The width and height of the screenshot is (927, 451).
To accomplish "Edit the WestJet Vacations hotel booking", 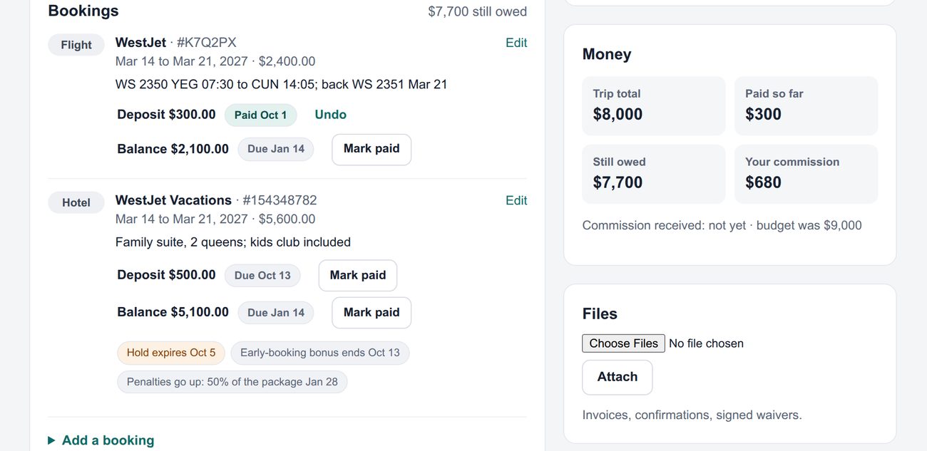I will click(x=516, y=200).
